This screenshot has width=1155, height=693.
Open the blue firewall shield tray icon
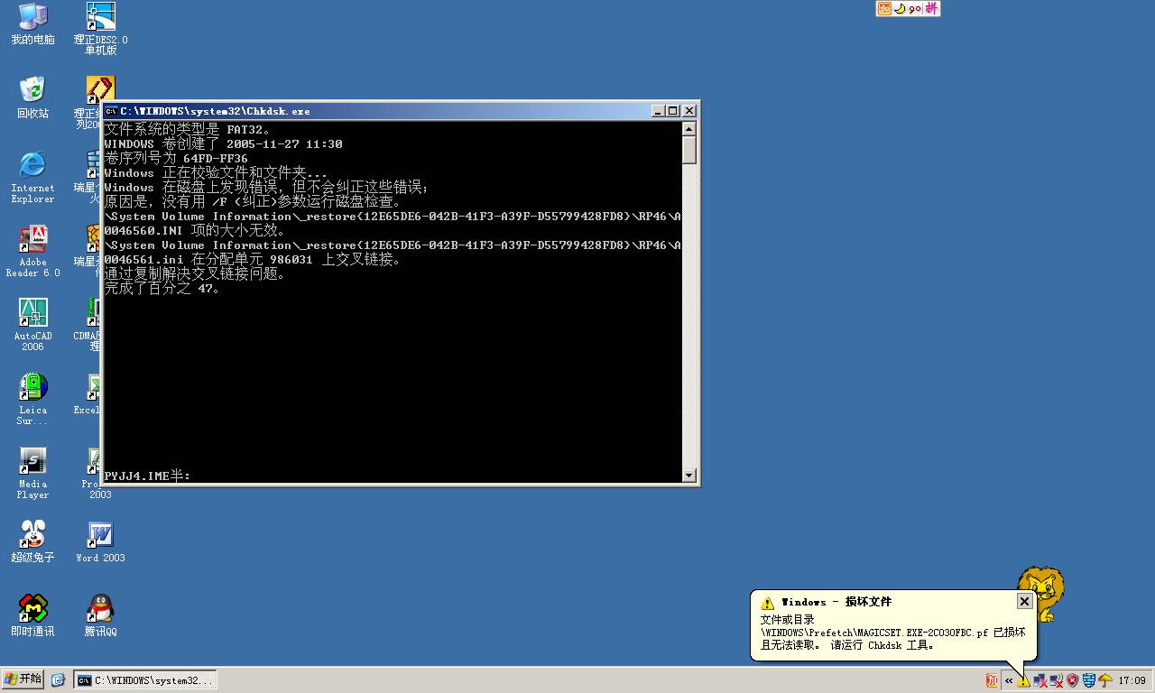click(1088, 680)
